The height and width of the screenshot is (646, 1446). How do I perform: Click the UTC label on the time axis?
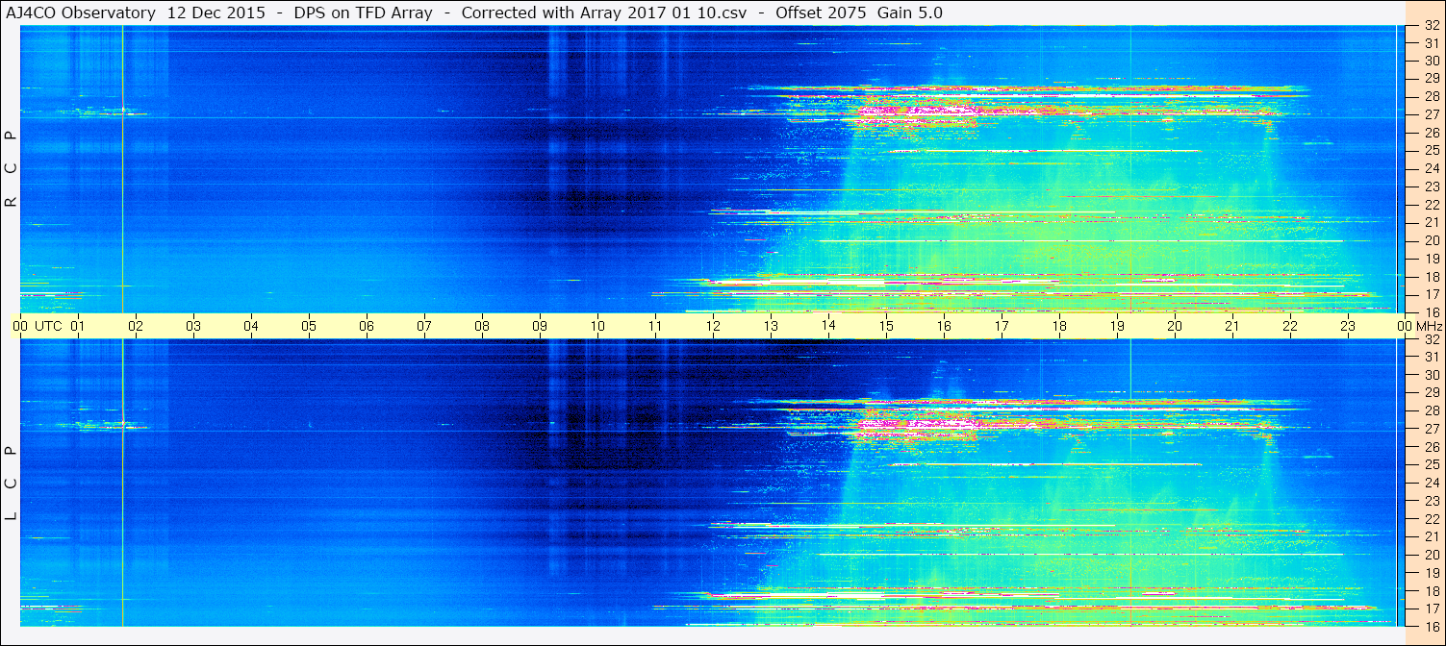pos(48,326)
